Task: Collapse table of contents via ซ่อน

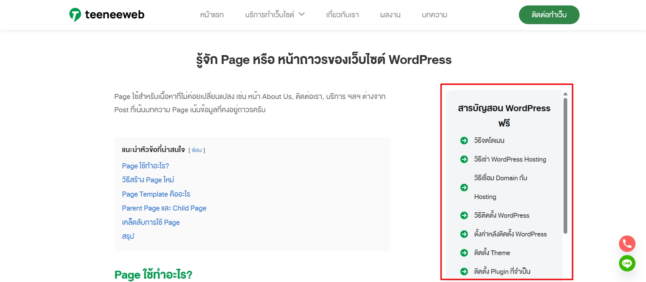Action: 197,150
